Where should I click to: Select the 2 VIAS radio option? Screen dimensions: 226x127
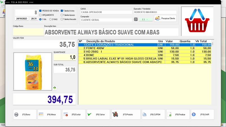coord(50,19)
